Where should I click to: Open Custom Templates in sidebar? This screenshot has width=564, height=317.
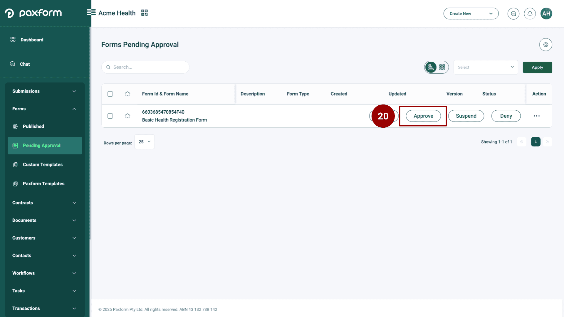coord(43,165)
